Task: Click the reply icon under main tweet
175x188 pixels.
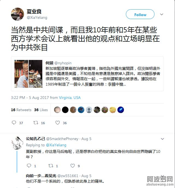Action: tap(14, 123)
